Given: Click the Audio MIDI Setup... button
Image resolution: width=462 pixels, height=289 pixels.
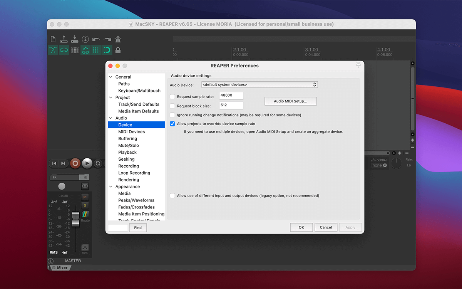Looking at the screenshot, I should [x=291, y=101].
